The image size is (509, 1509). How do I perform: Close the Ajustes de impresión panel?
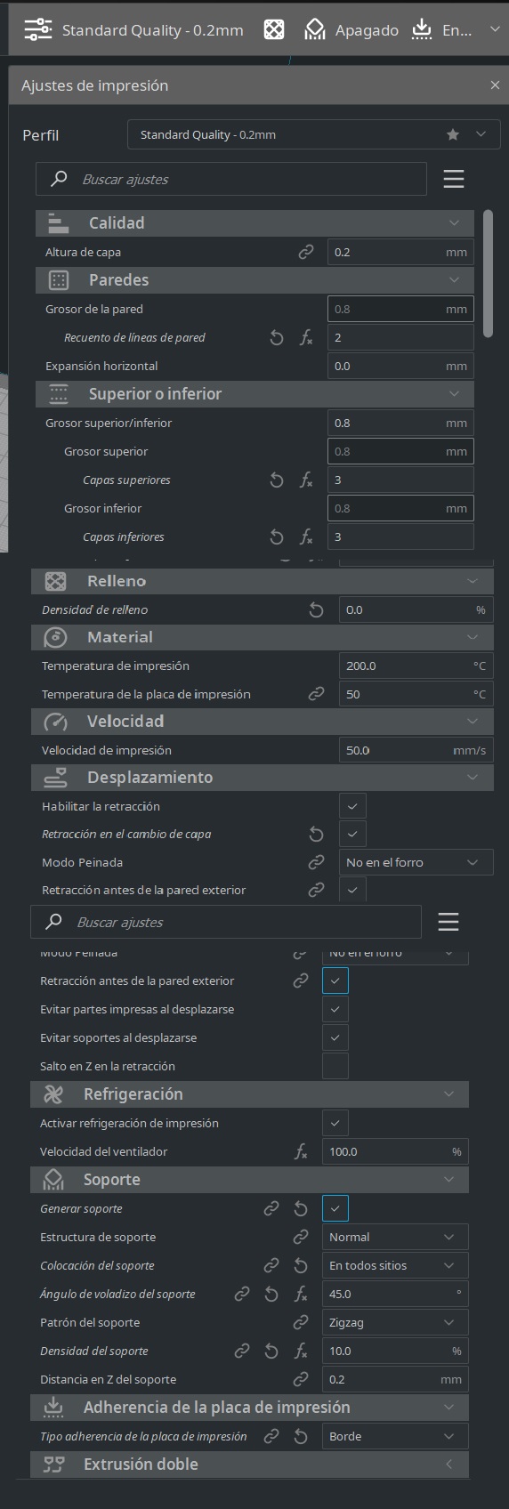[x=495, y=85]
